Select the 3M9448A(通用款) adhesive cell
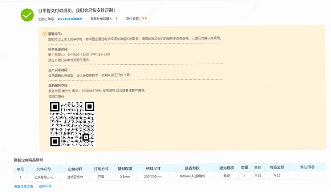Viewport: 331px width, 192px height. click(x=192, y=176)
